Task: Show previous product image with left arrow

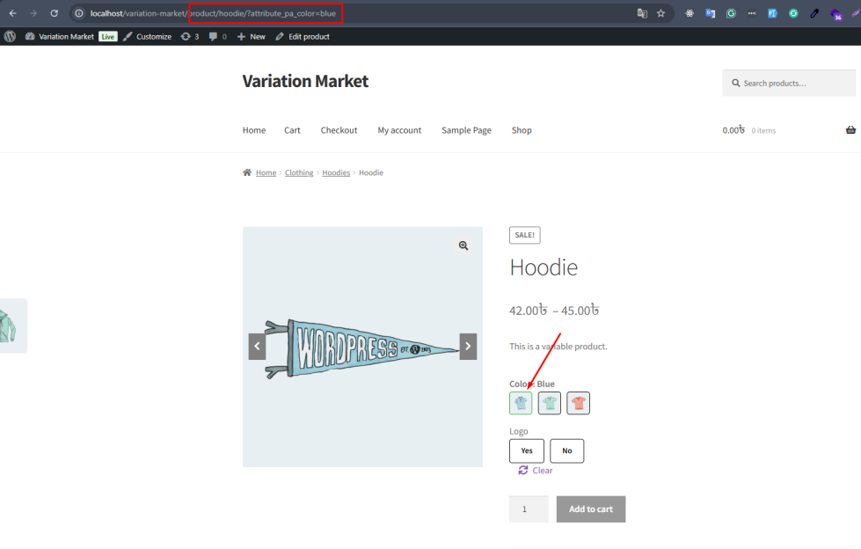Action: [x=257, y=347]
